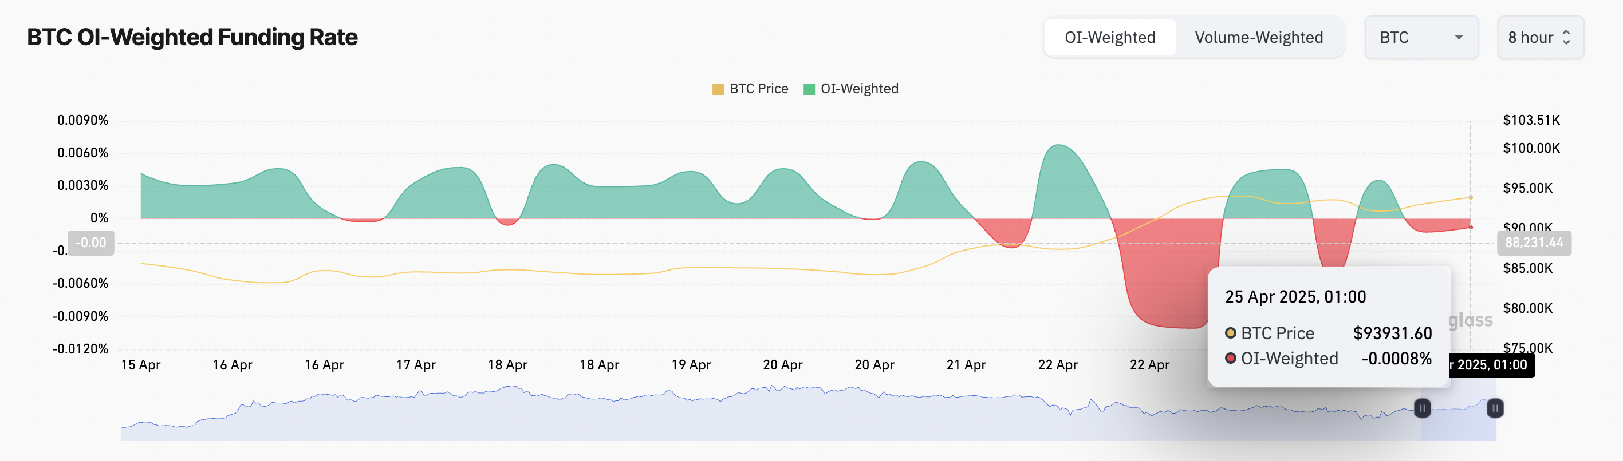The height and width of the screenshot is (461, 1623).
Task: Click the BTC dropdown caret arrow
Action: [1458, 38]
